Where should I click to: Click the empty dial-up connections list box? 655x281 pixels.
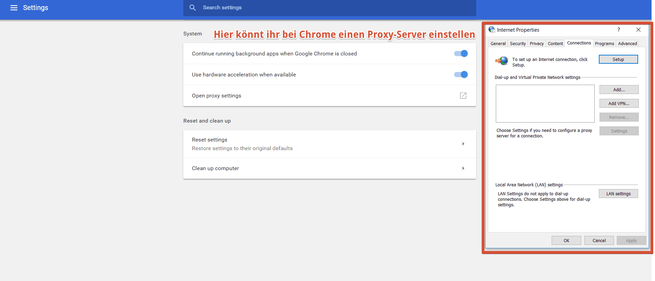tap(545, 104)
